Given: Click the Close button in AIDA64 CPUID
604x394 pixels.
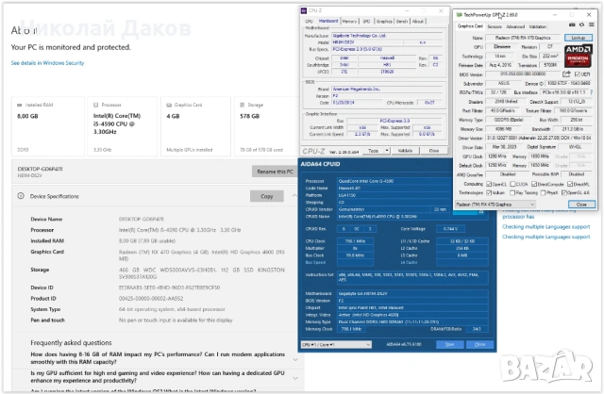Looking at the screenshot, I should 479,344.
